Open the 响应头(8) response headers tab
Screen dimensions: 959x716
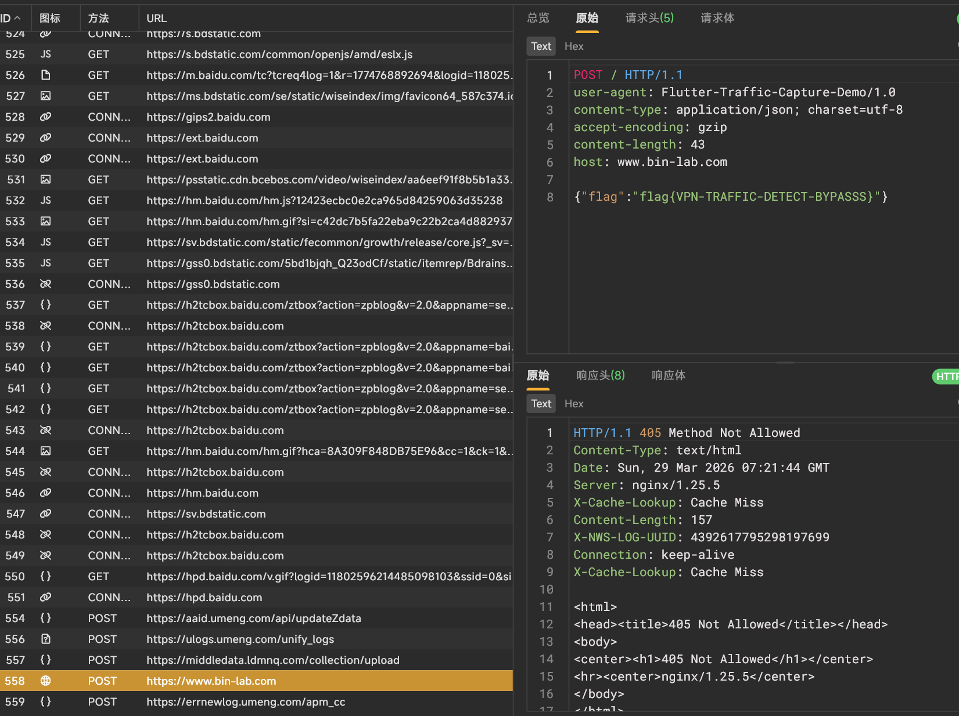click(x=600, y=375)
